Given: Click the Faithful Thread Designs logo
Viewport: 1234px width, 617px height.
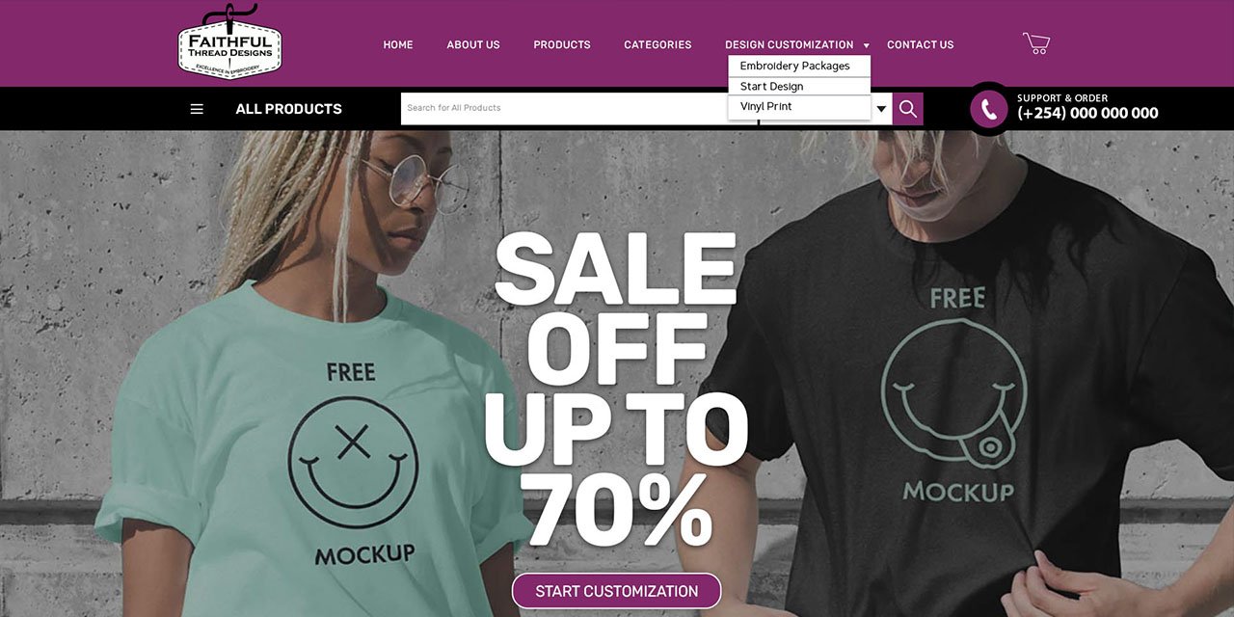Looking at the screenshot, I should [229, 42].
